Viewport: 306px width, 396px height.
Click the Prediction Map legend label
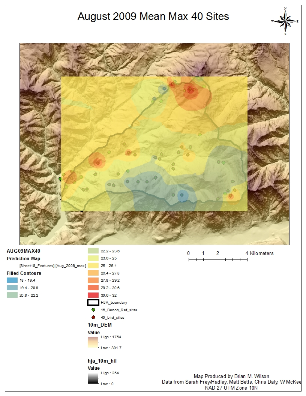(24, 259)
